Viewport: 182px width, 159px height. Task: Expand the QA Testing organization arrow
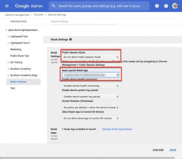[8, 62]
